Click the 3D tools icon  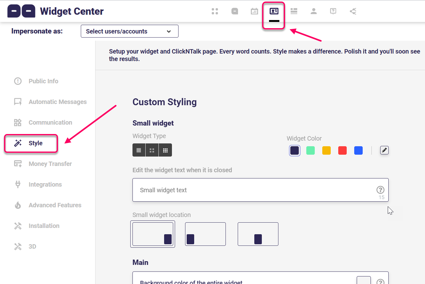18,246
